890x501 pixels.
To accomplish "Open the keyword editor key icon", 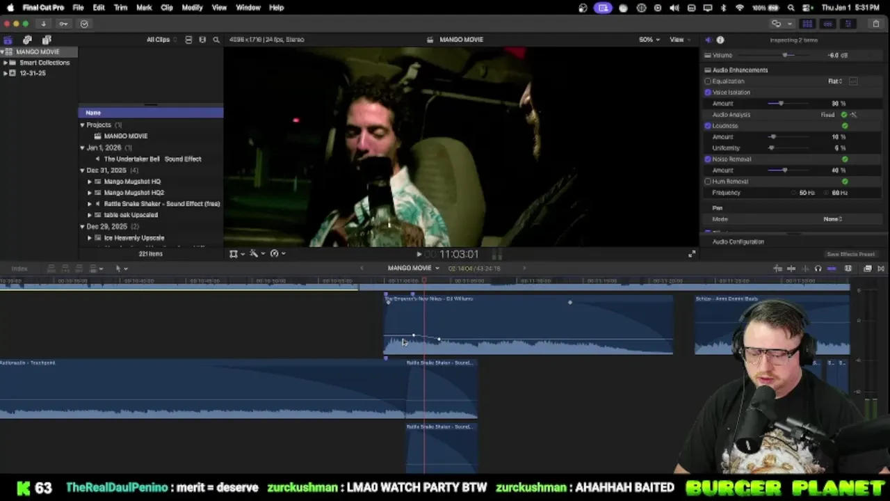I will [x=63, y=24].
